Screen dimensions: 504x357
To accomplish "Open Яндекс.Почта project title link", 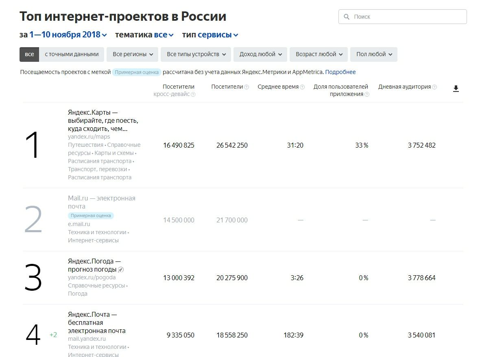I will tap(97, 323).
